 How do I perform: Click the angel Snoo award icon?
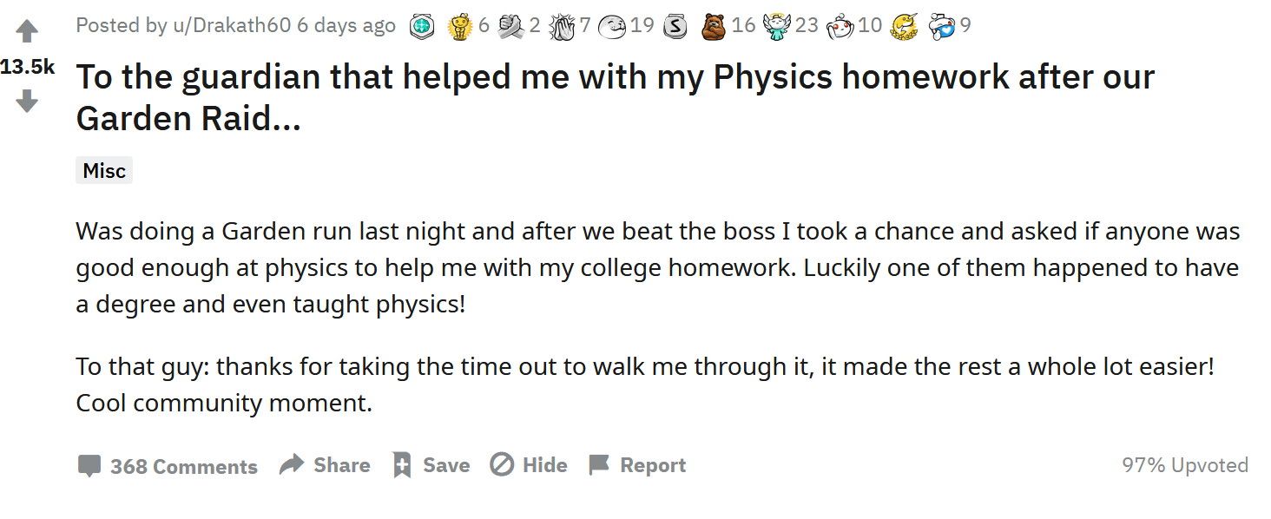(777, 27)
